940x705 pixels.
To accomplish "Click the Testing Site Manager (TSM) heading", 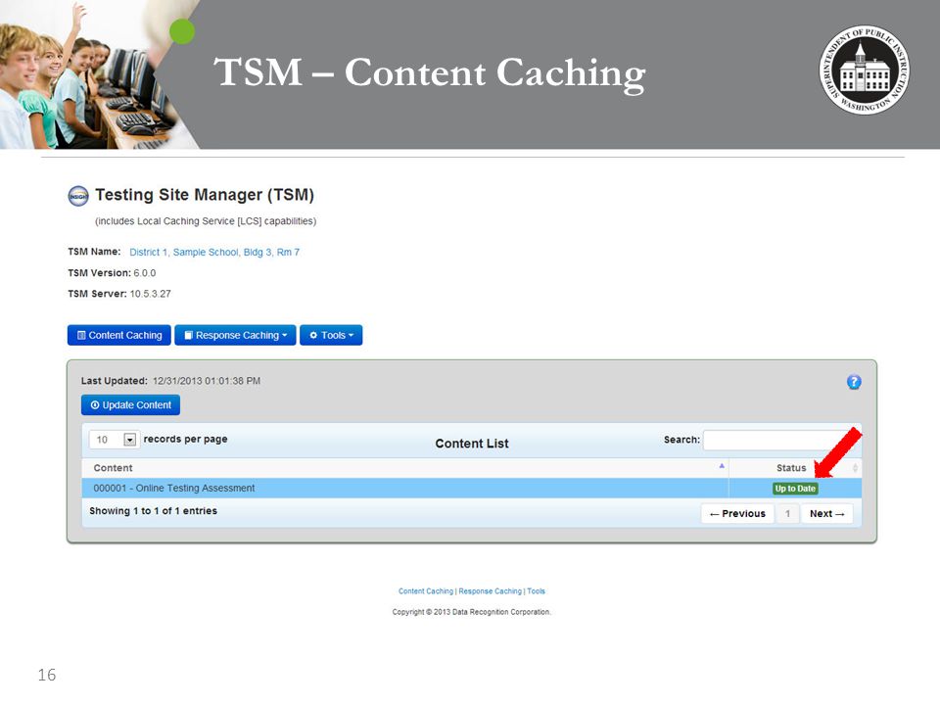I will pos(205,195).
